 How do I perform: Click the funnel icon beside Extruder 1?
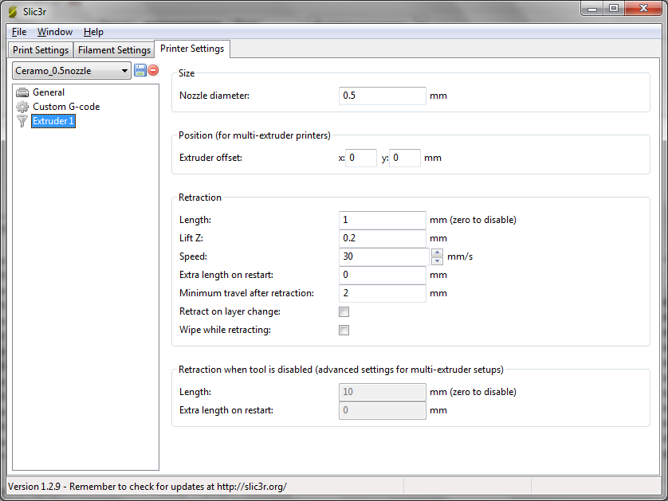[22, 121]
